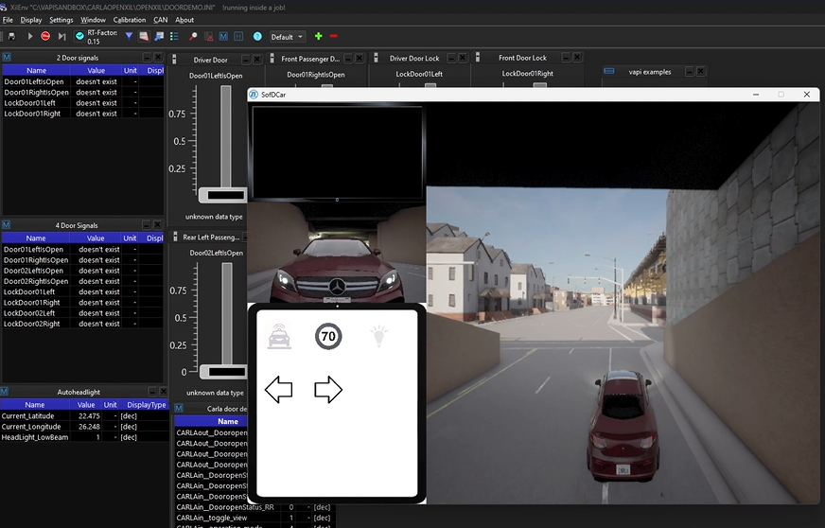This screenshot has width=825, height=528.
Task: Open the CAN menu
Action: pyautogui.click(x=160, y=19)
